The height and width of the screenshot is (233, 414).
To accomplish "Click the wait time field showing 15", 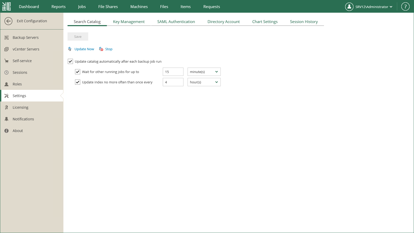I will click(173, 72).
